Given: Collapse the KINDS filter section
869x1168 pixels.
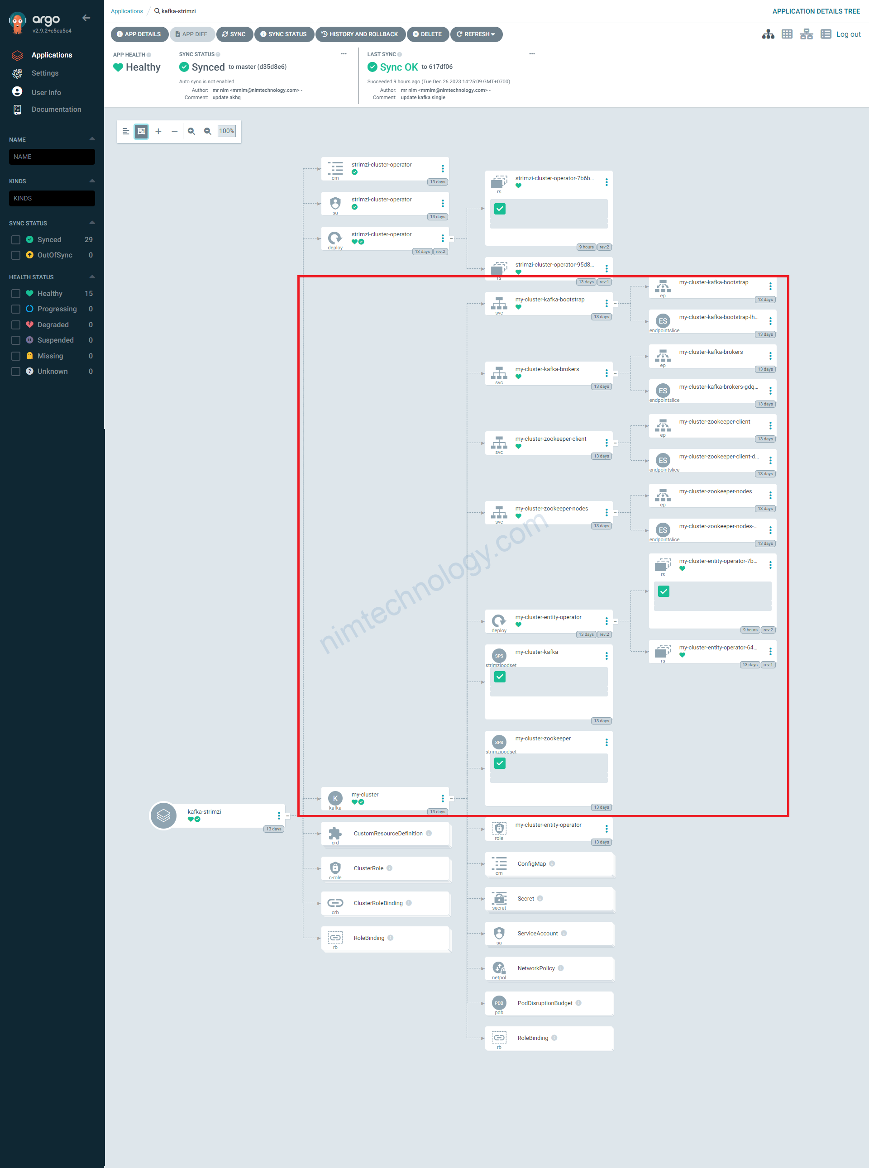Looking at the screenshot, I should (x=92, y=181).
